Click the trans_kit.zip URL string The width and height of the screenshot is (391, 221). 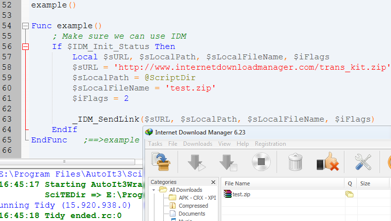(252, 67)
